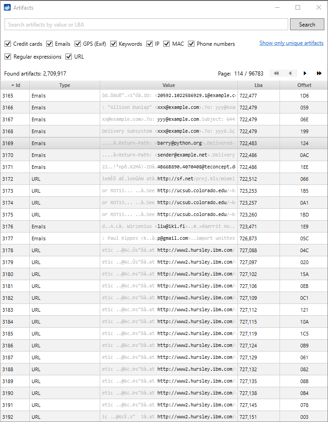
Task: Toggle the GPS (Exif) checkbox
Action: [x=78, y=43]
